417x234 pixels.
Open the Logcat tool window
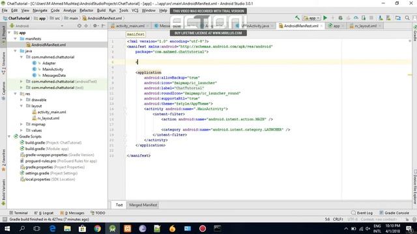[44, 213]
